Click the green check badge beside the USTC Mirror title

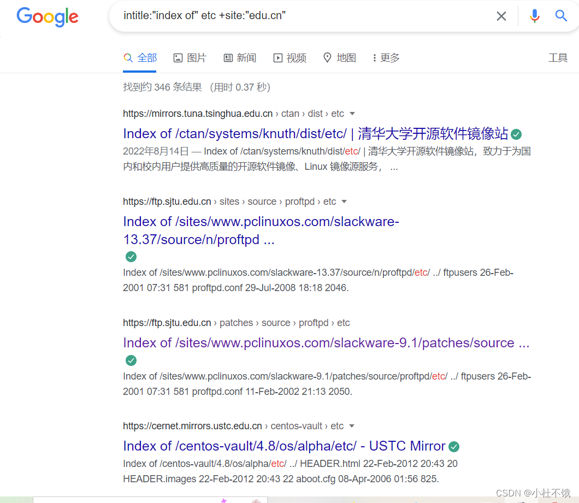(454, 447)
